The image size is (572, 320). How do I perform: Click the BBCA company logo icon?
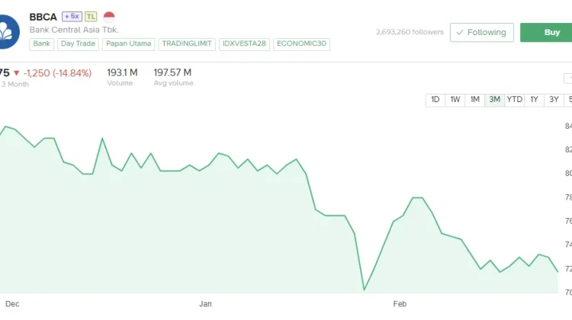(x=8, y=30)
